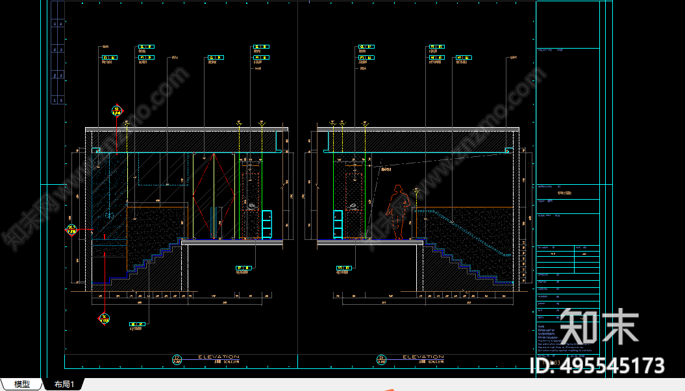Screen dimensions: 685x391
Task: Select the left drawing's ELEVATION title text
Action: (x=219, y=357)
